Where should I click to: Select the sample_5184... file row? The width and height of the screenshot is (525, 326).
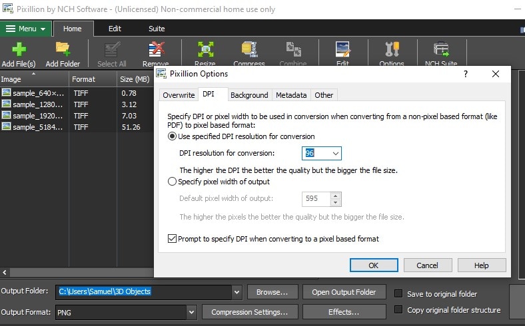click(x=77, y=127)
